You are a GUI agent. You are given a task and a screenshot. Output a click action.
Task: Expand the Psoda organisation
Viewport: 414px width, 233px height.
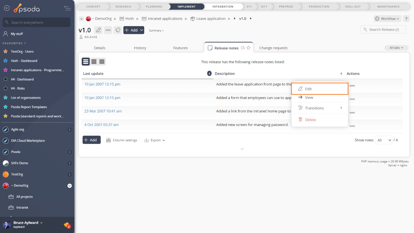tap(70, 152)
